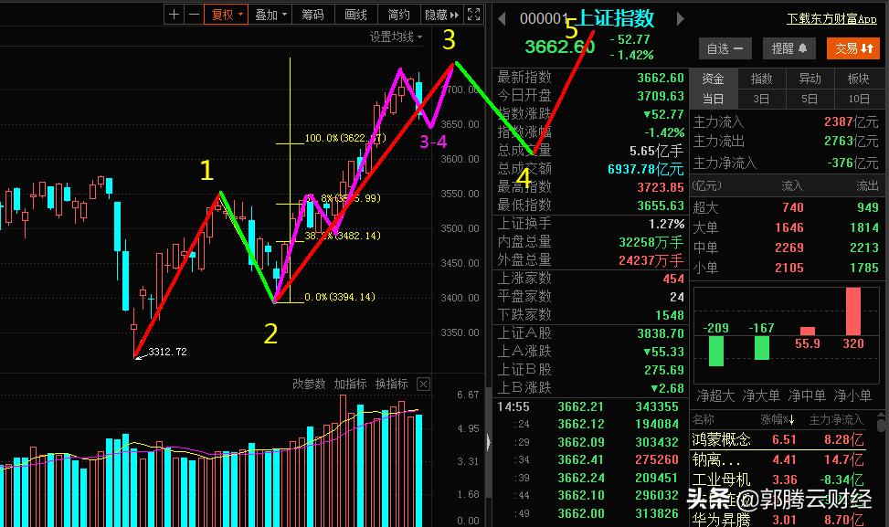
Task: Open the 设置均线 dropdown
Action: 396,37
